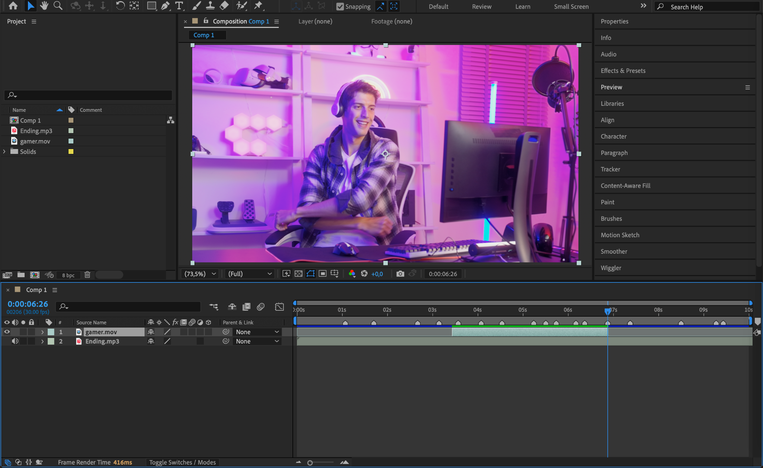This screenshot has width=763, height=468.
Task: Click the snapshot camera icon
Action: click(400, 274)
